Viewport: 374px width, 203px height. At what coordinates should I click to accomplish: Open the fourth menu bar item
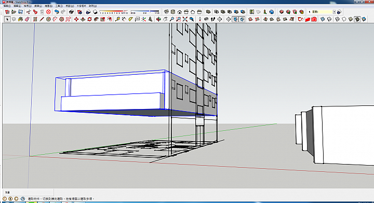38,6
